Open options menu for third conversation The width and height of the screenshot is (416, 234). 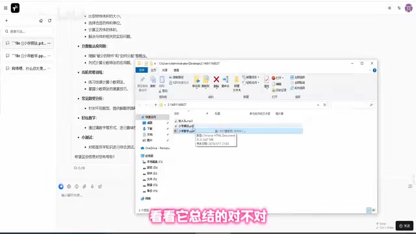pos(49,68)
